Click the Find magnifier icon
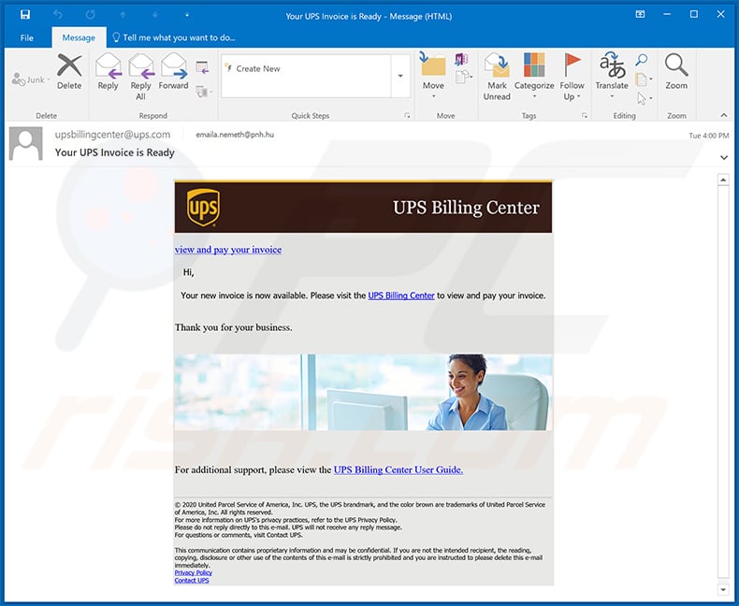The height and width of the screenshot is (606, 739). pyautogui.click(x=642, y=60)
